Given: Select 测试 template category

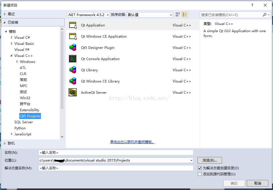Looking at the screenshot, I should pyautogui.click(x=23, y=92).
